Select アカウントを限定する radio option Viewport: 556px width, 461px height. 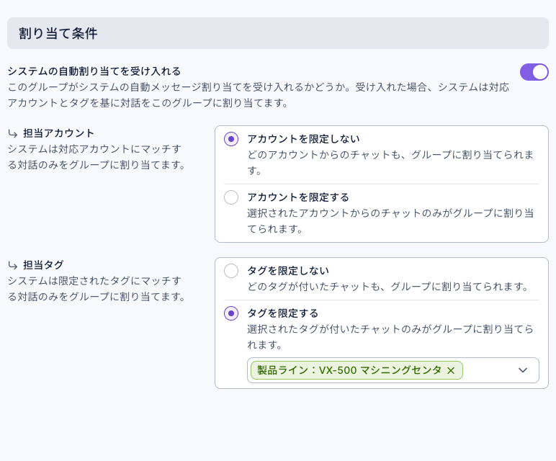(231, 197)
